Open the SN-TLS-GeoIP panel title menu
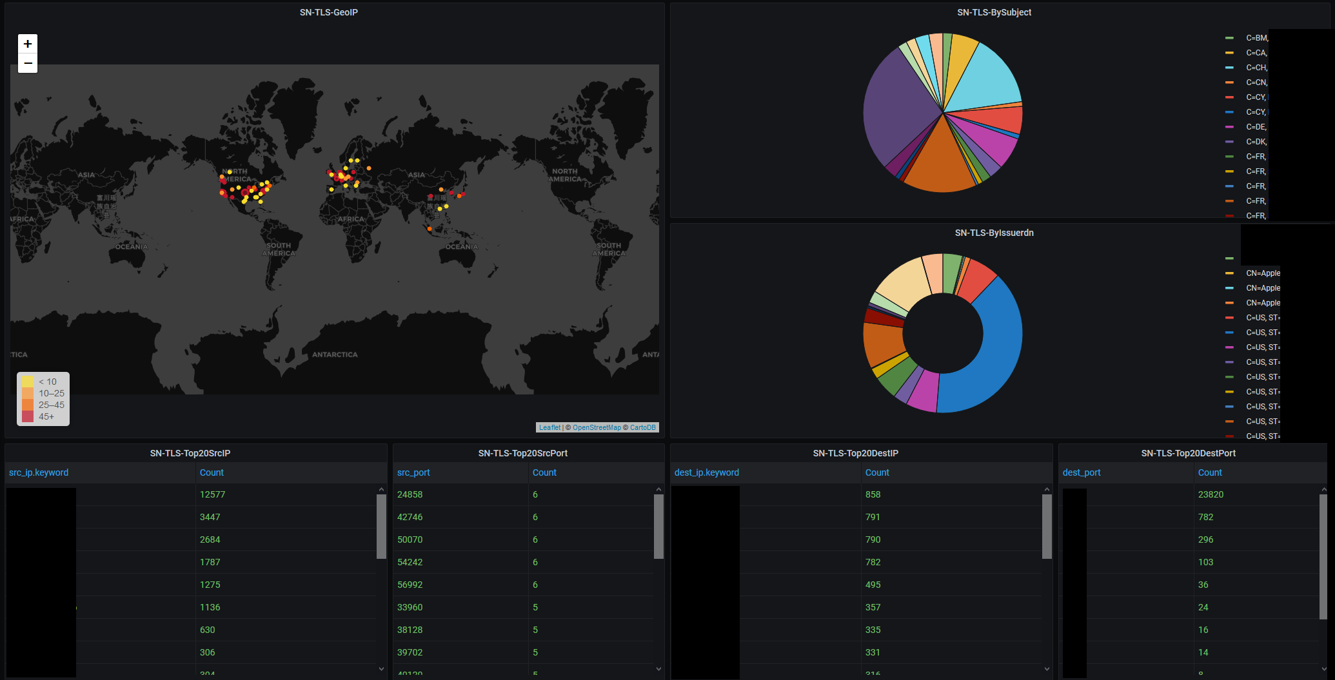1335x680 pixels. (x=329, y=12)
